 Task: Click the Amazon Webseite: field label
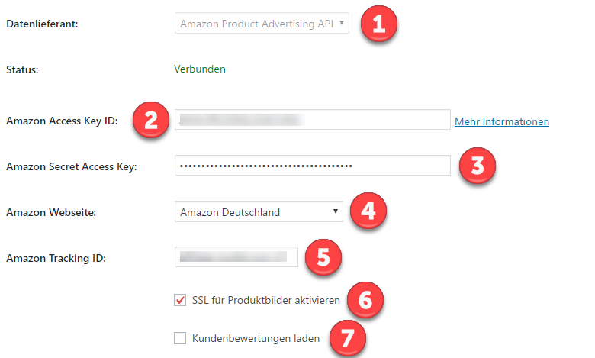pyautogui.click(x=50, y=212)
